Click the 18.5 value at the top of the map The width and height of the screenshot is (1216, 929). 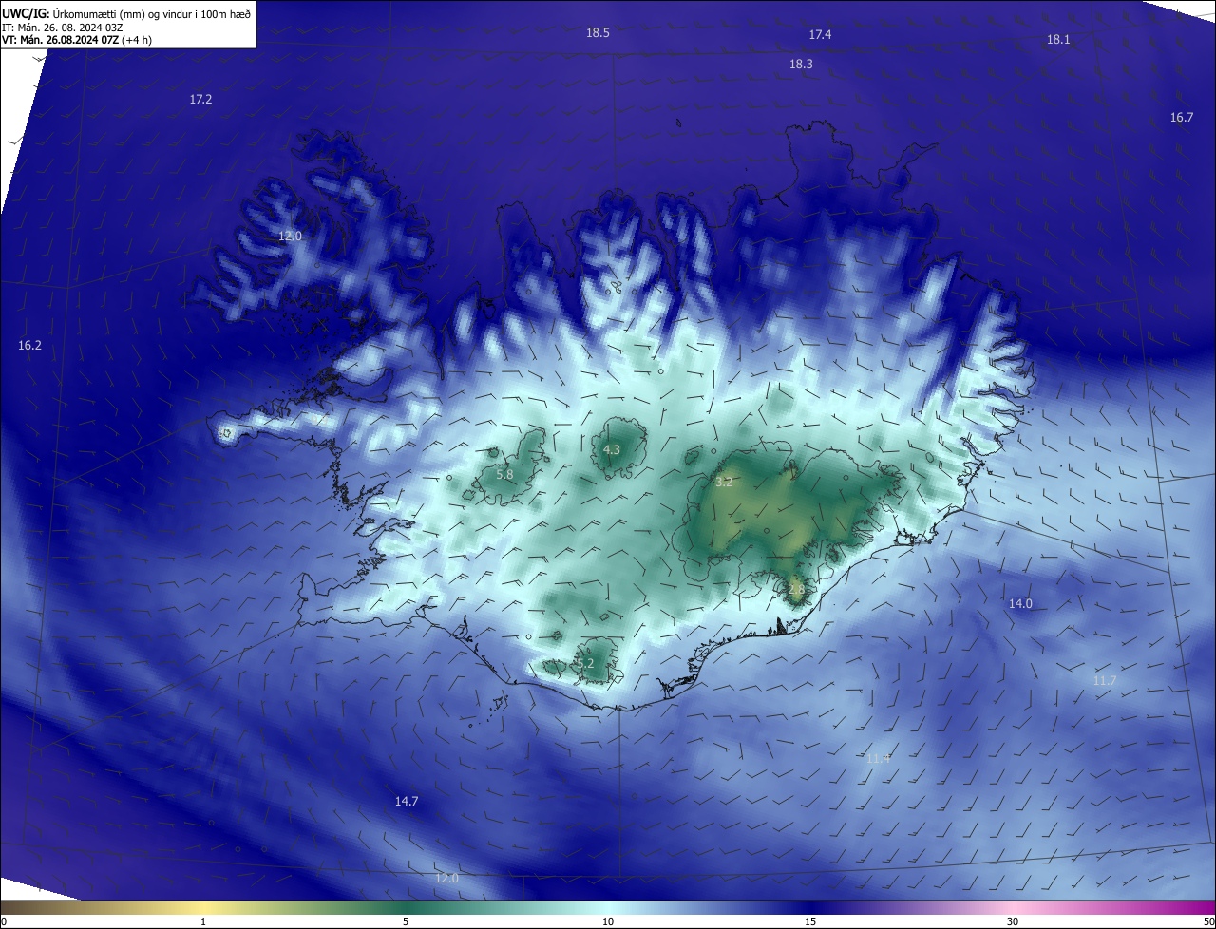click(x=598, y=33)
